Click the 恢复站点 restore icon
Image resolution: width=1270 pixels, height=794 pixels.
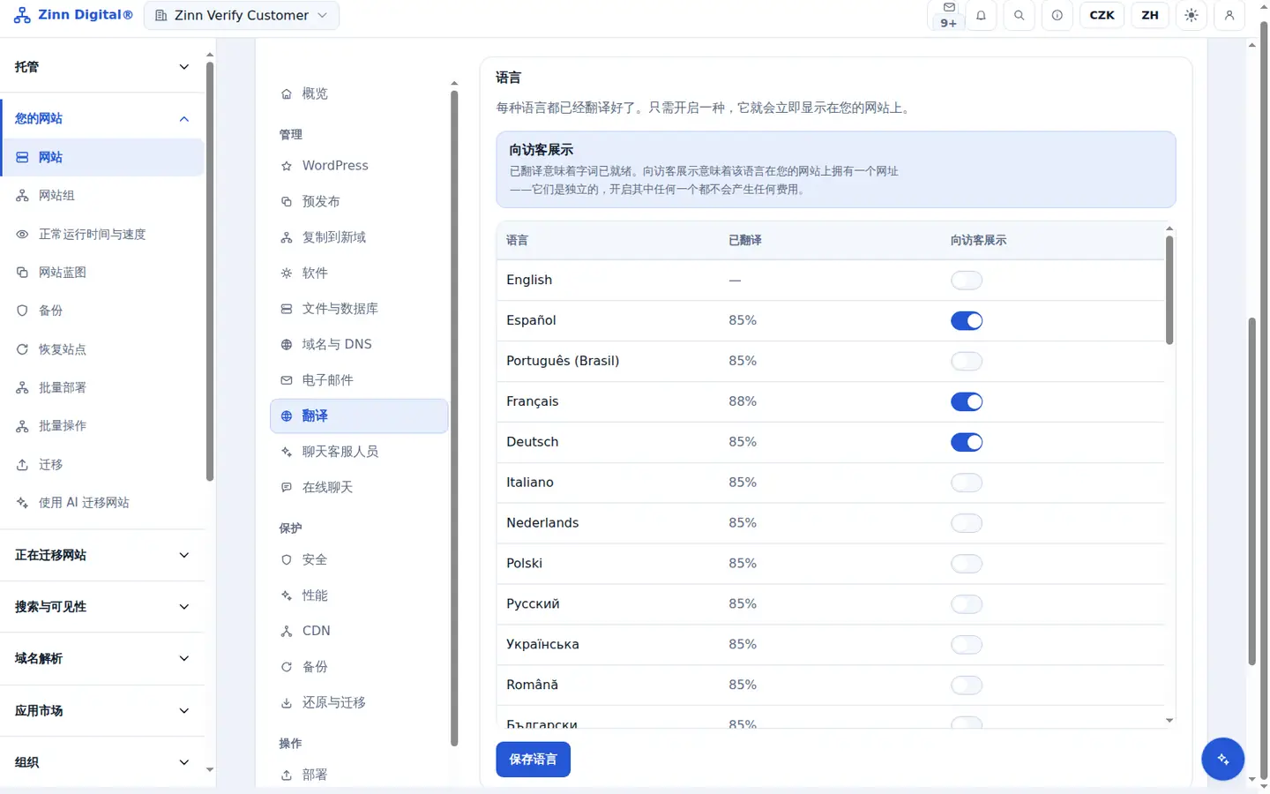click(22, 349)
